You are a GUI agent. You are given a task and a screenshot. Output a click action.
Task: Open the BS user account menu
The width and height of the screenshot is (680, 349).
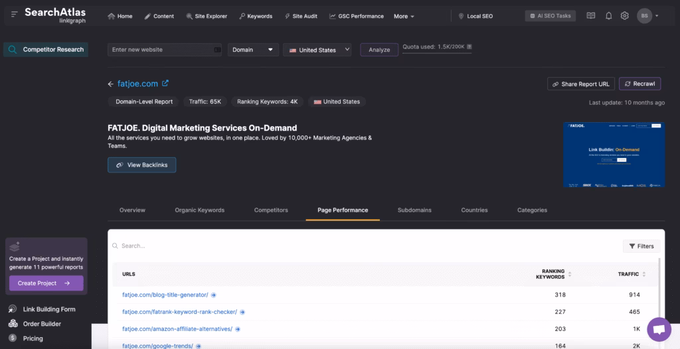[x=647, y=16]
